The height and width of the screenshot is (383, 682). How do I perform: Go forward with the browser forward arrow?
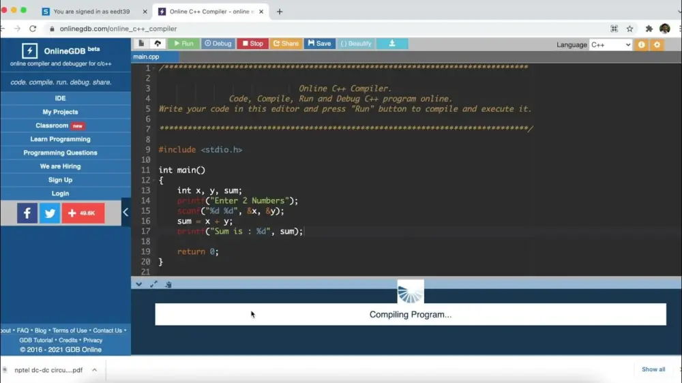[x=17, y=29]
